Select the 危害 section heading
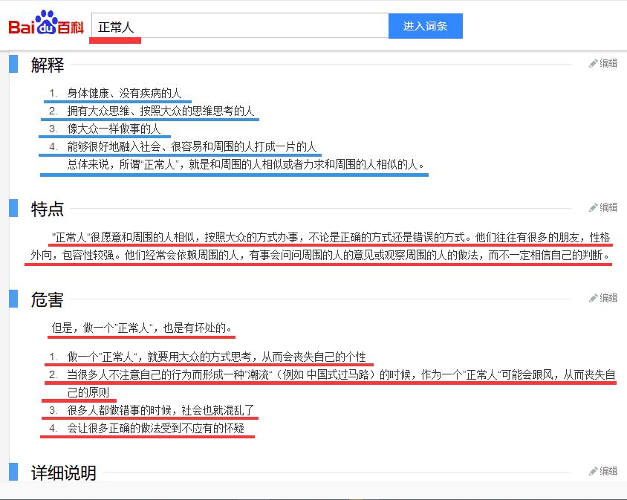 pos(48,299)
